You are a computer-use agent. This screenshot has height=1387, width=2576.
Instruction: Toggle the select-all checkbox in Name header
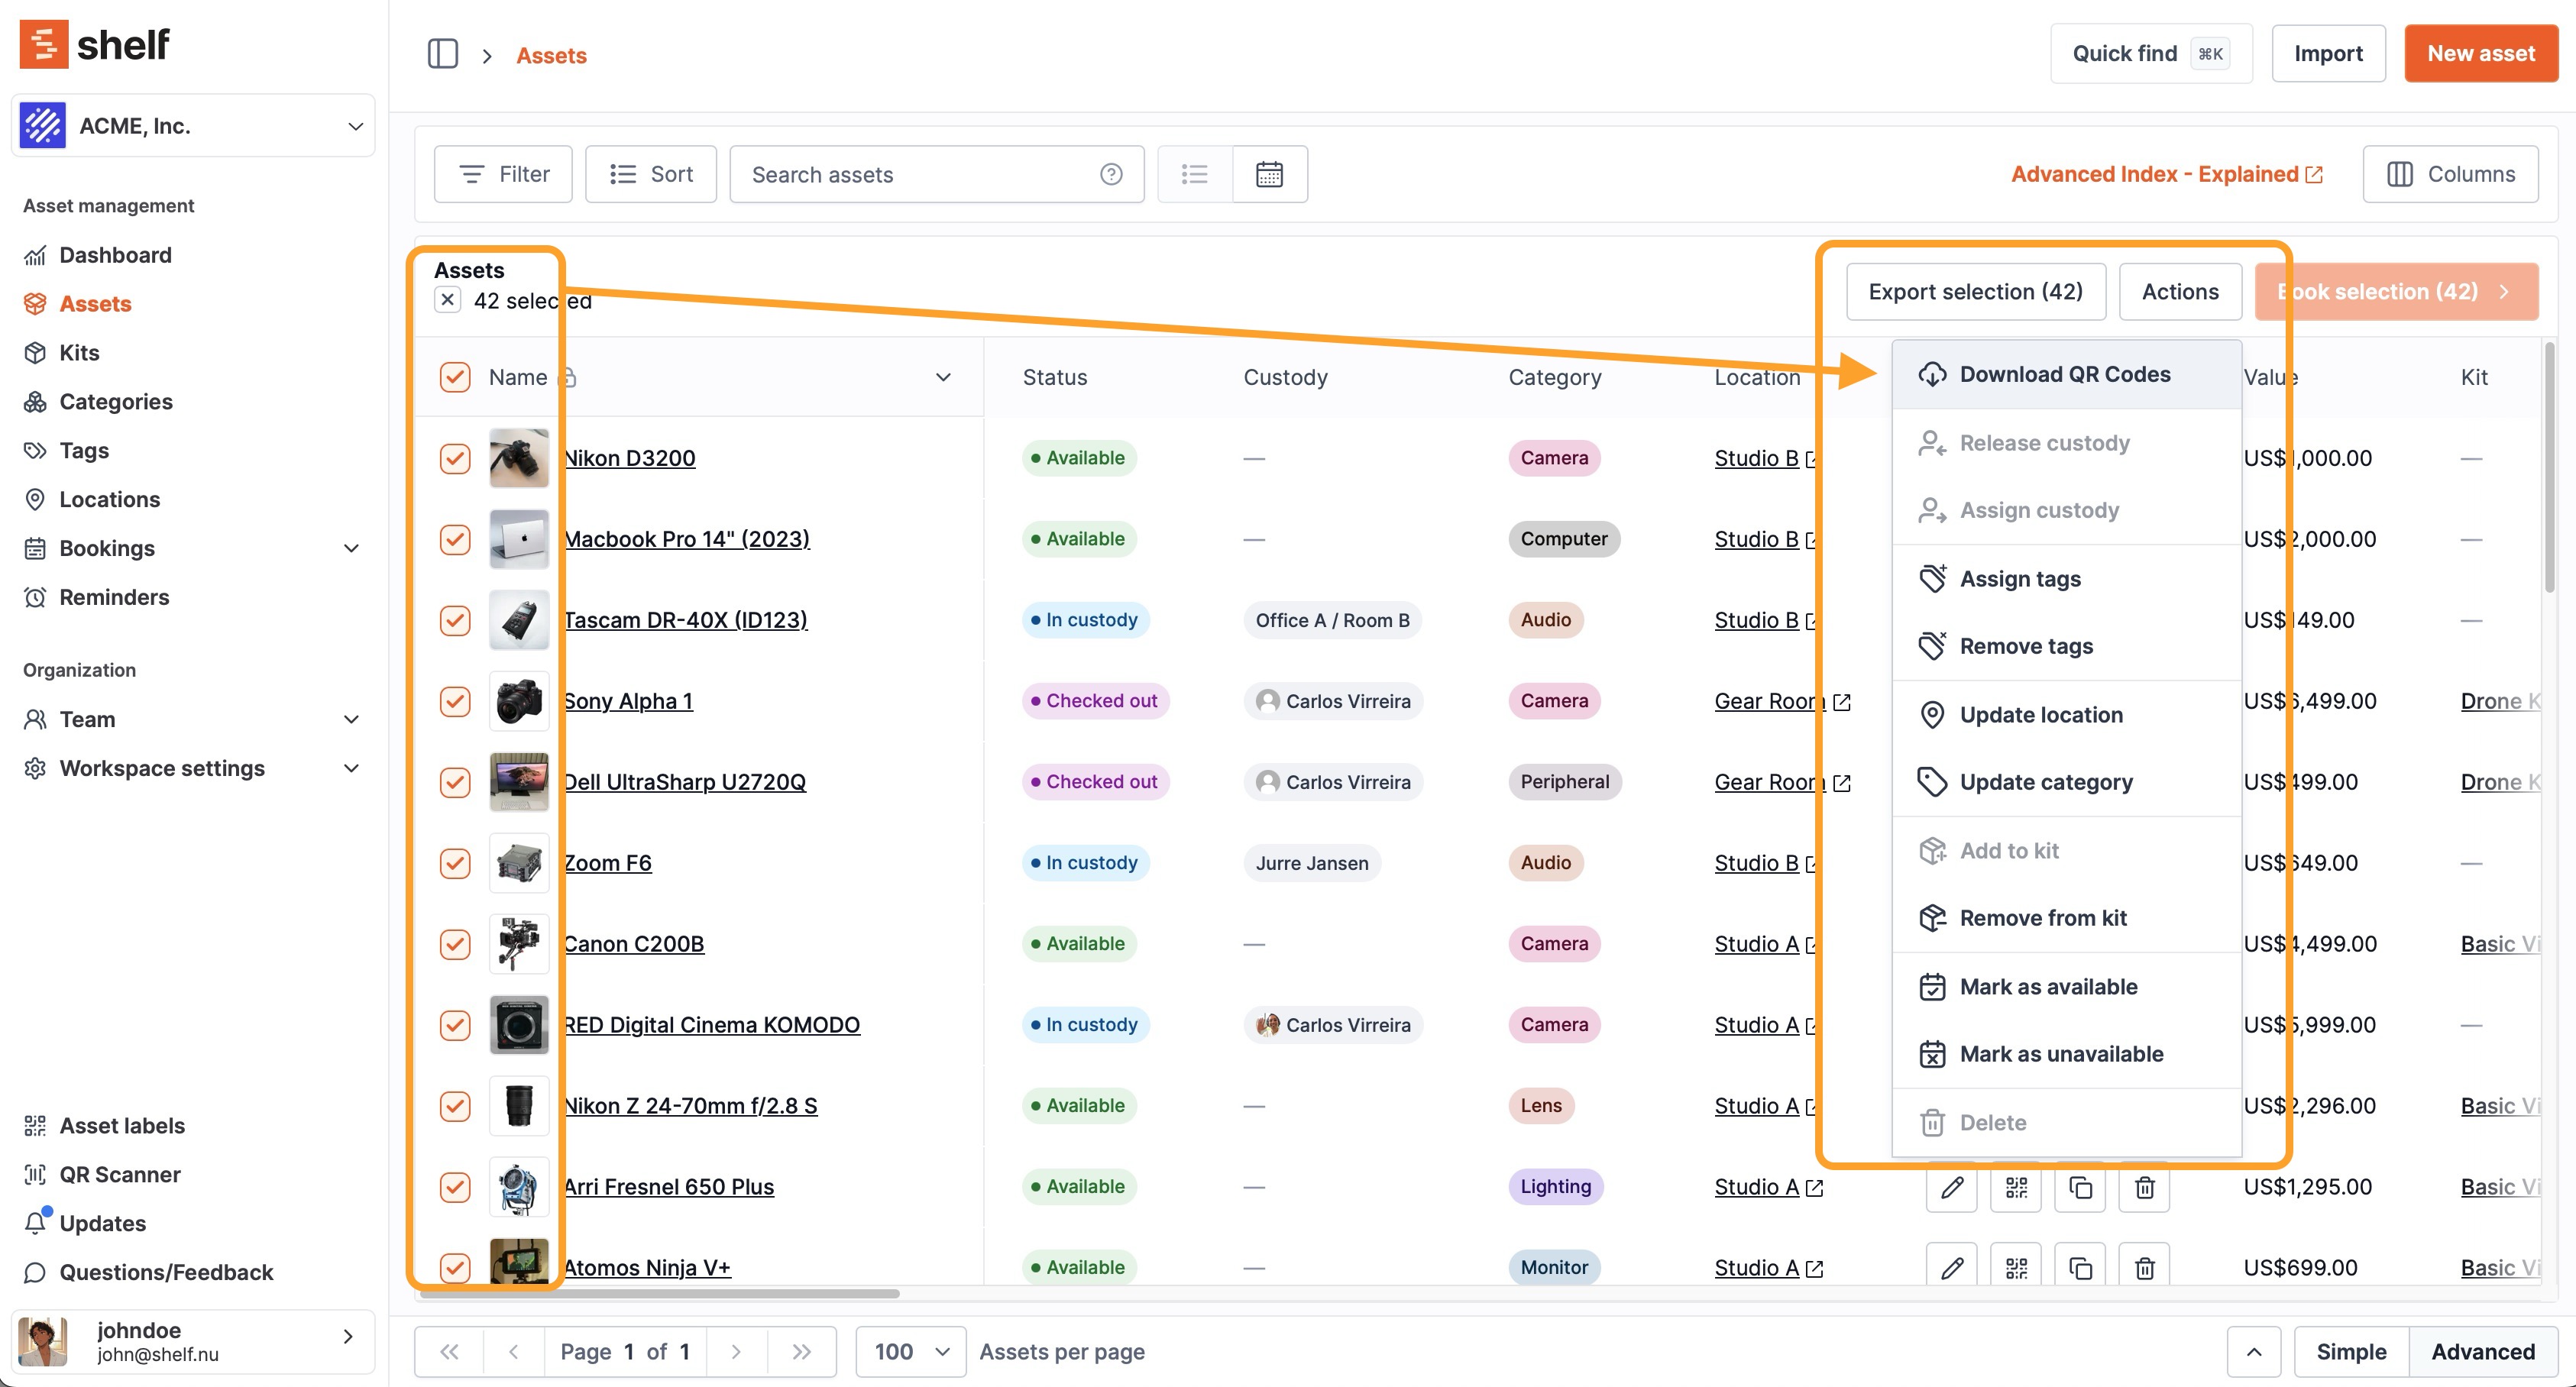[455, 377]
